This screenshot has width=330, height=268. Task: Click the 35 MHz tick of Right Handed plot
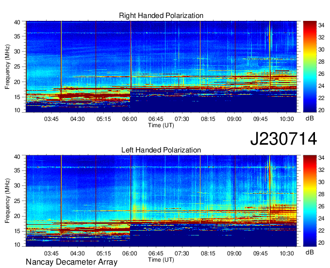[17, 36]
